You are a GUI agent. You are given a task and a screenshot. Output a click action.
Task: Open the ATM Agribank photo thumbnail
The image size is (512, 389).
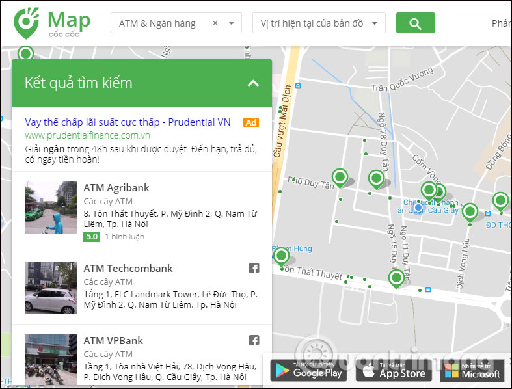click(51, 208)
